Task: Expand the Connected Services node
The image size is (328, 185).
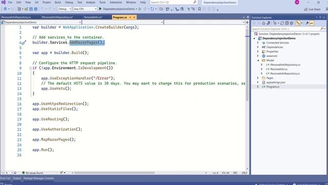Action: click(258, 43)
